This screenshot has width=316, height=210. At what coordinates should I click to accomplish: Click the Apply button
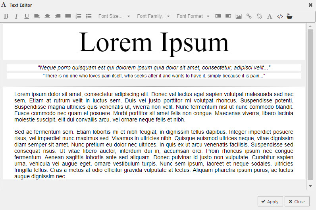(270, 201)
